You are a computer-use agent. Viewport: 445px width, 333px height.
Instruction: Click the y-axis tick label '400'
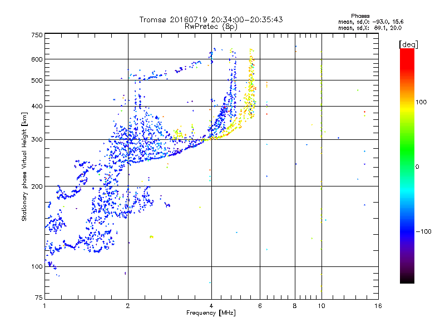(x=37, y=106)
